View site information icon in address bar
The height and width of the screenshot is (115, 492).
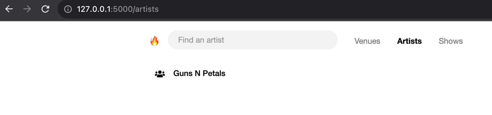(x=68, y=9)
